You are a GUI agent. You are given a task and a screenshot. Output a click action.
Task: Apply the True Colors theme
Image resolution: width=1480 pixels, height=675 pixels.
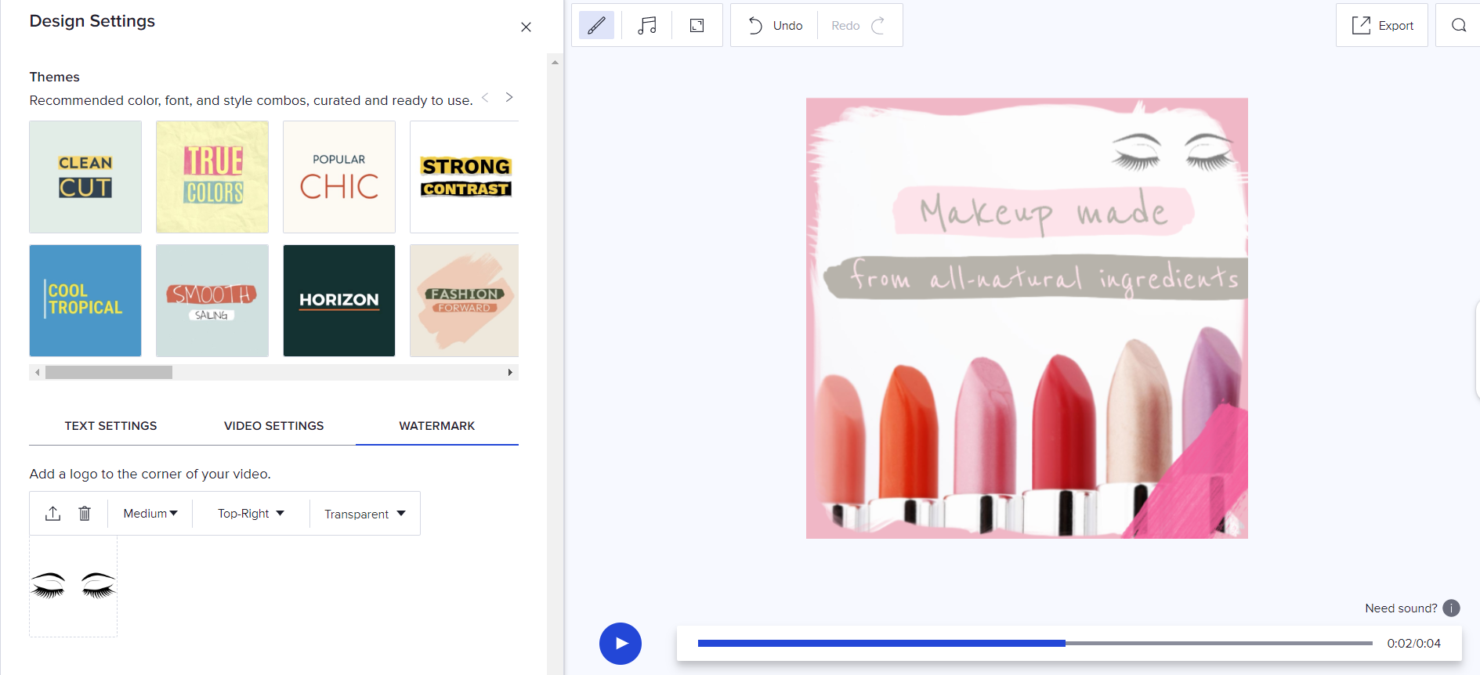point(212,177)
